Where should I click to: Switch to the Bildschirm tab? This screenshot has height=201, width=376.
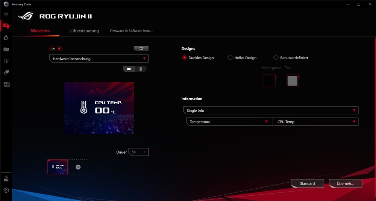point(40,31)
